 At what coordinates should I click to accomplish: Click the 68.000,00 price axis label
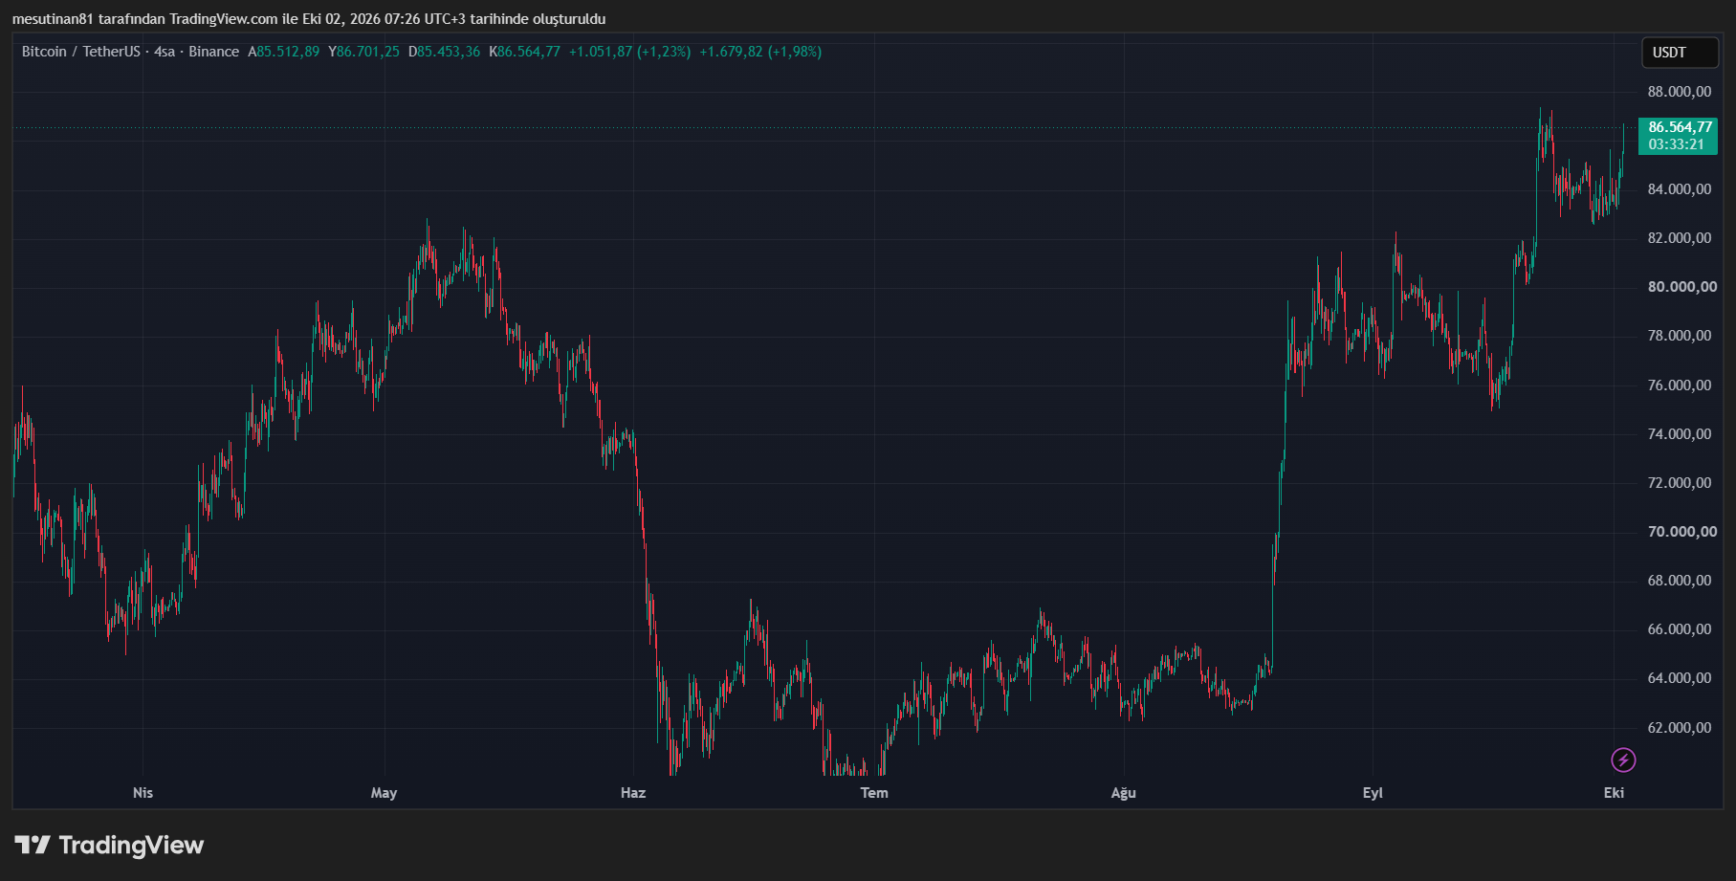point(1680,581)
